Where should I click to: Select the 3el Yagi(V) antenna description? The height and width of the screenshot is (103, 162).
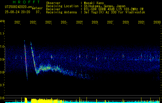coord(115,12)
